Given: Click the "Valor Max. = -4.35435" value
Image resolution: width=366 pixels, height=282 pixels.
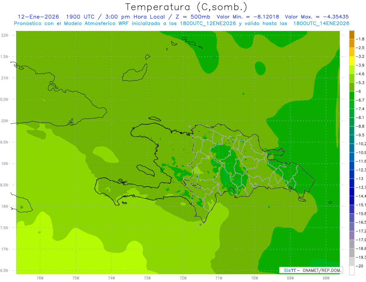Looking at the screenshot, I should tap(317, 17).
